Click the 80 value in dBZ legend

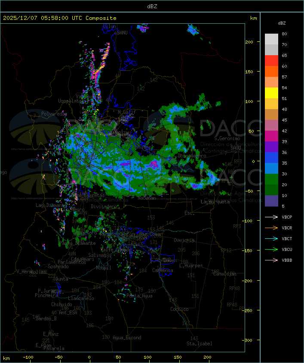284,34
